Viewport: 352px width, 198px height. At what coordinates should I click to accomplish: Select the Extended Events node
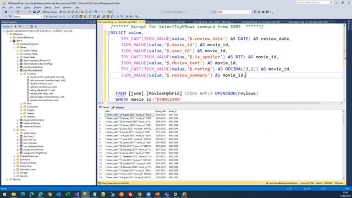click(x=28, y=169)
